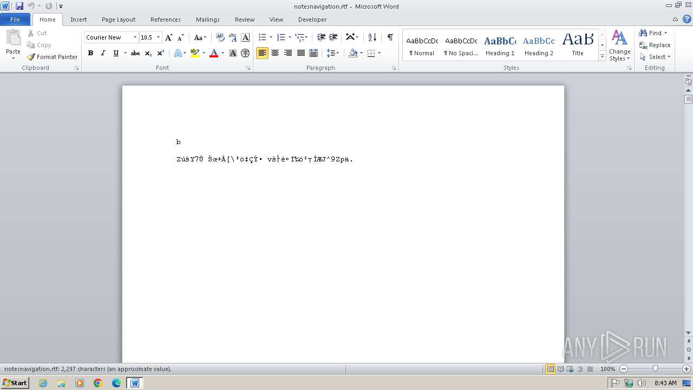Toggle Bold formatting
693x390 pixels.
[90, 53]
